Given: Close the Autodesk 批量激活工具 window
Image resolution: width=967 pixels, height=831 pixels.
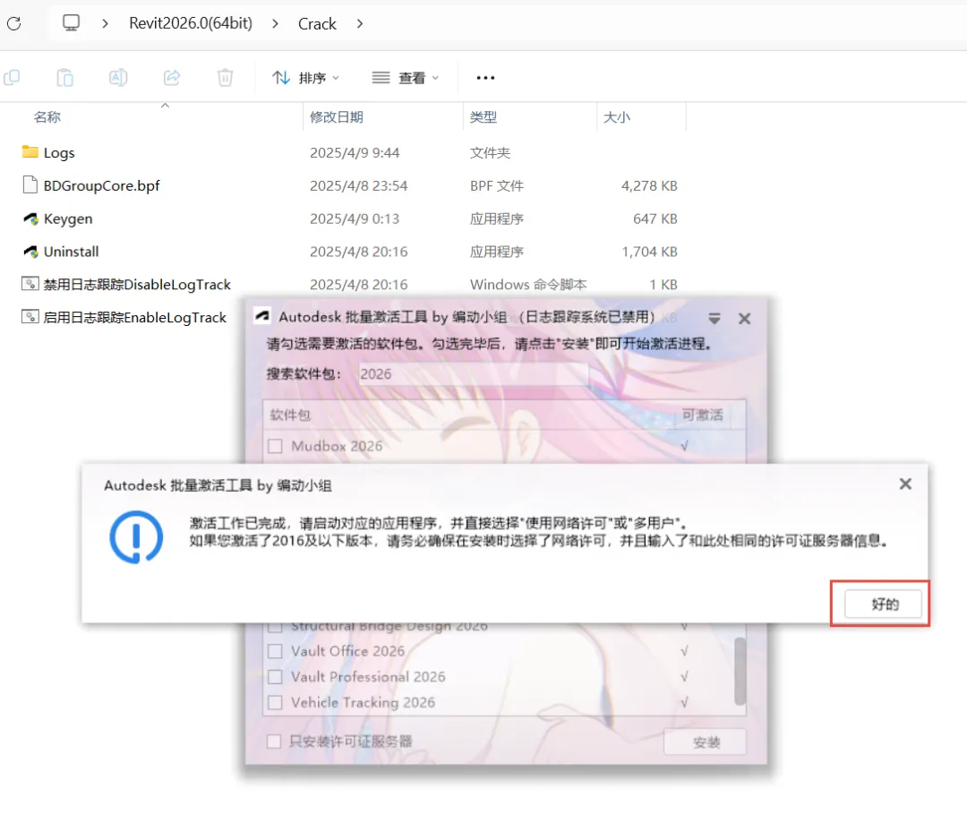Looking at the screenshot, I should click(744, 319).
